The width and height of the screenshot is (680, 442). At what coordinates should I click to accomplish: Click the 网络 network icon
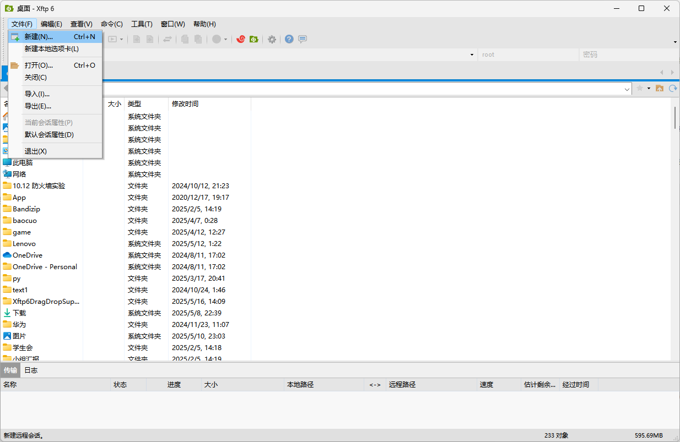(7, 174)
